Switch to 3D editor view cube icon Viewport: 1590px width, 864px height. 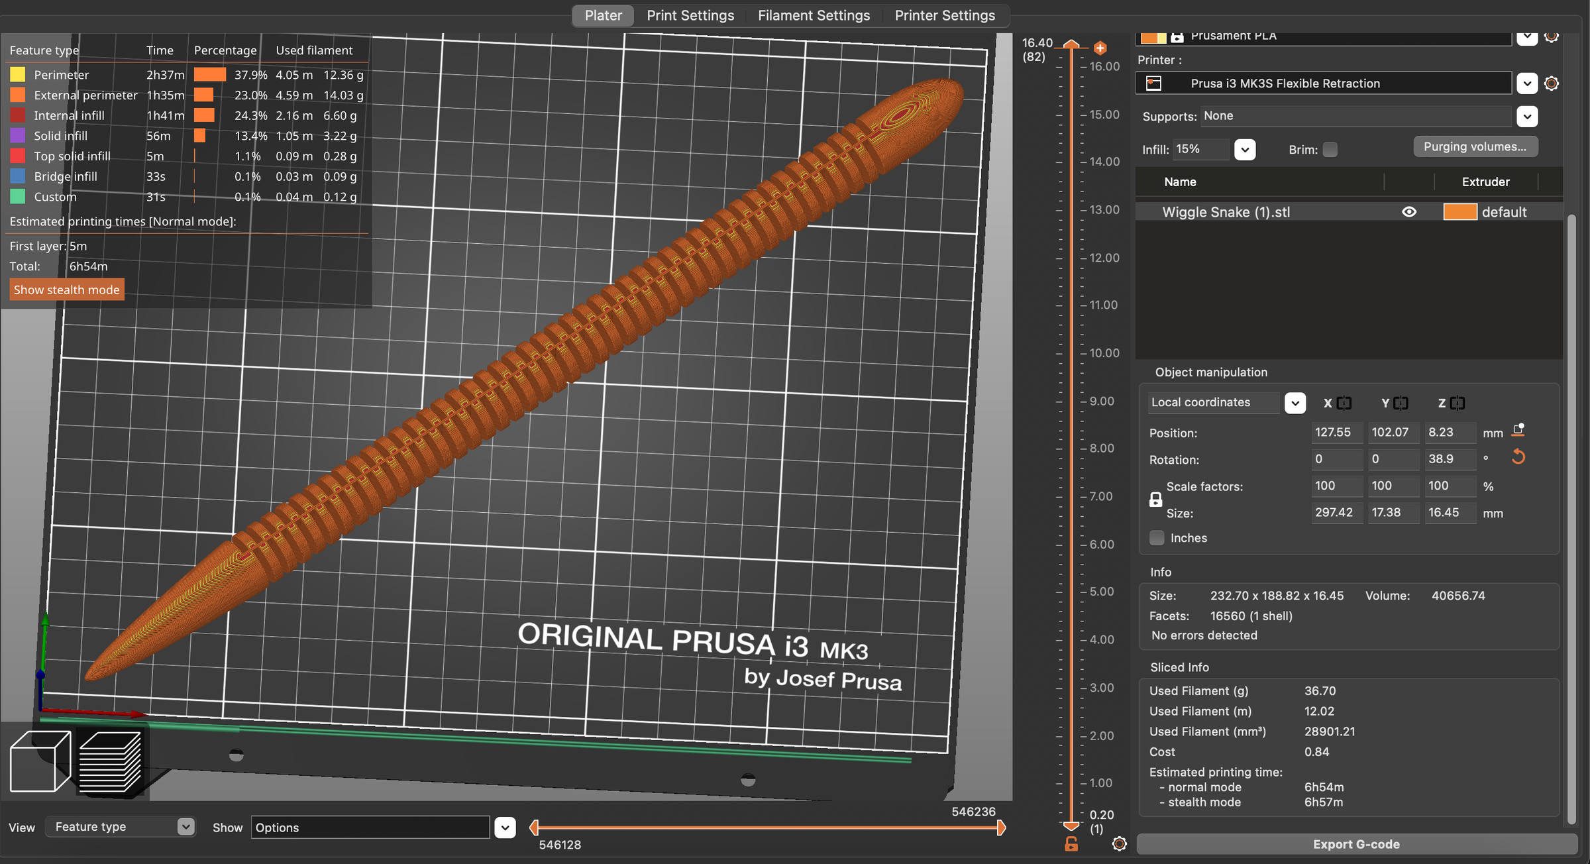(40, 761)
